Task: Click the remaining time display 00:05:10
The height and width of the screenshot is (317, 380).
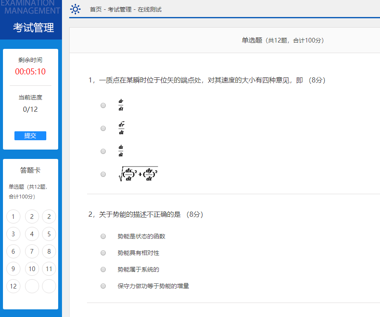Action: (x=30, y=72)
